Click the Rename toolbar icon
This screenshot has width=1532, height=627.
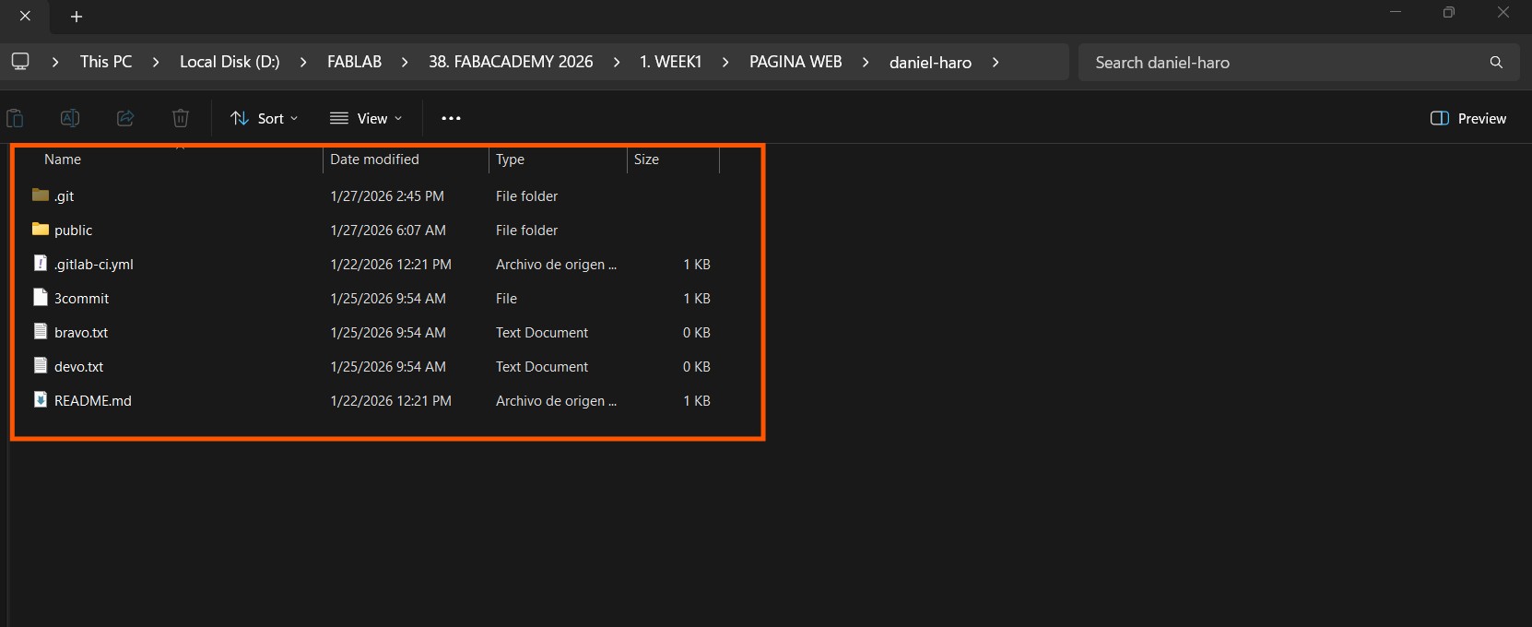(x=70, y=118)
